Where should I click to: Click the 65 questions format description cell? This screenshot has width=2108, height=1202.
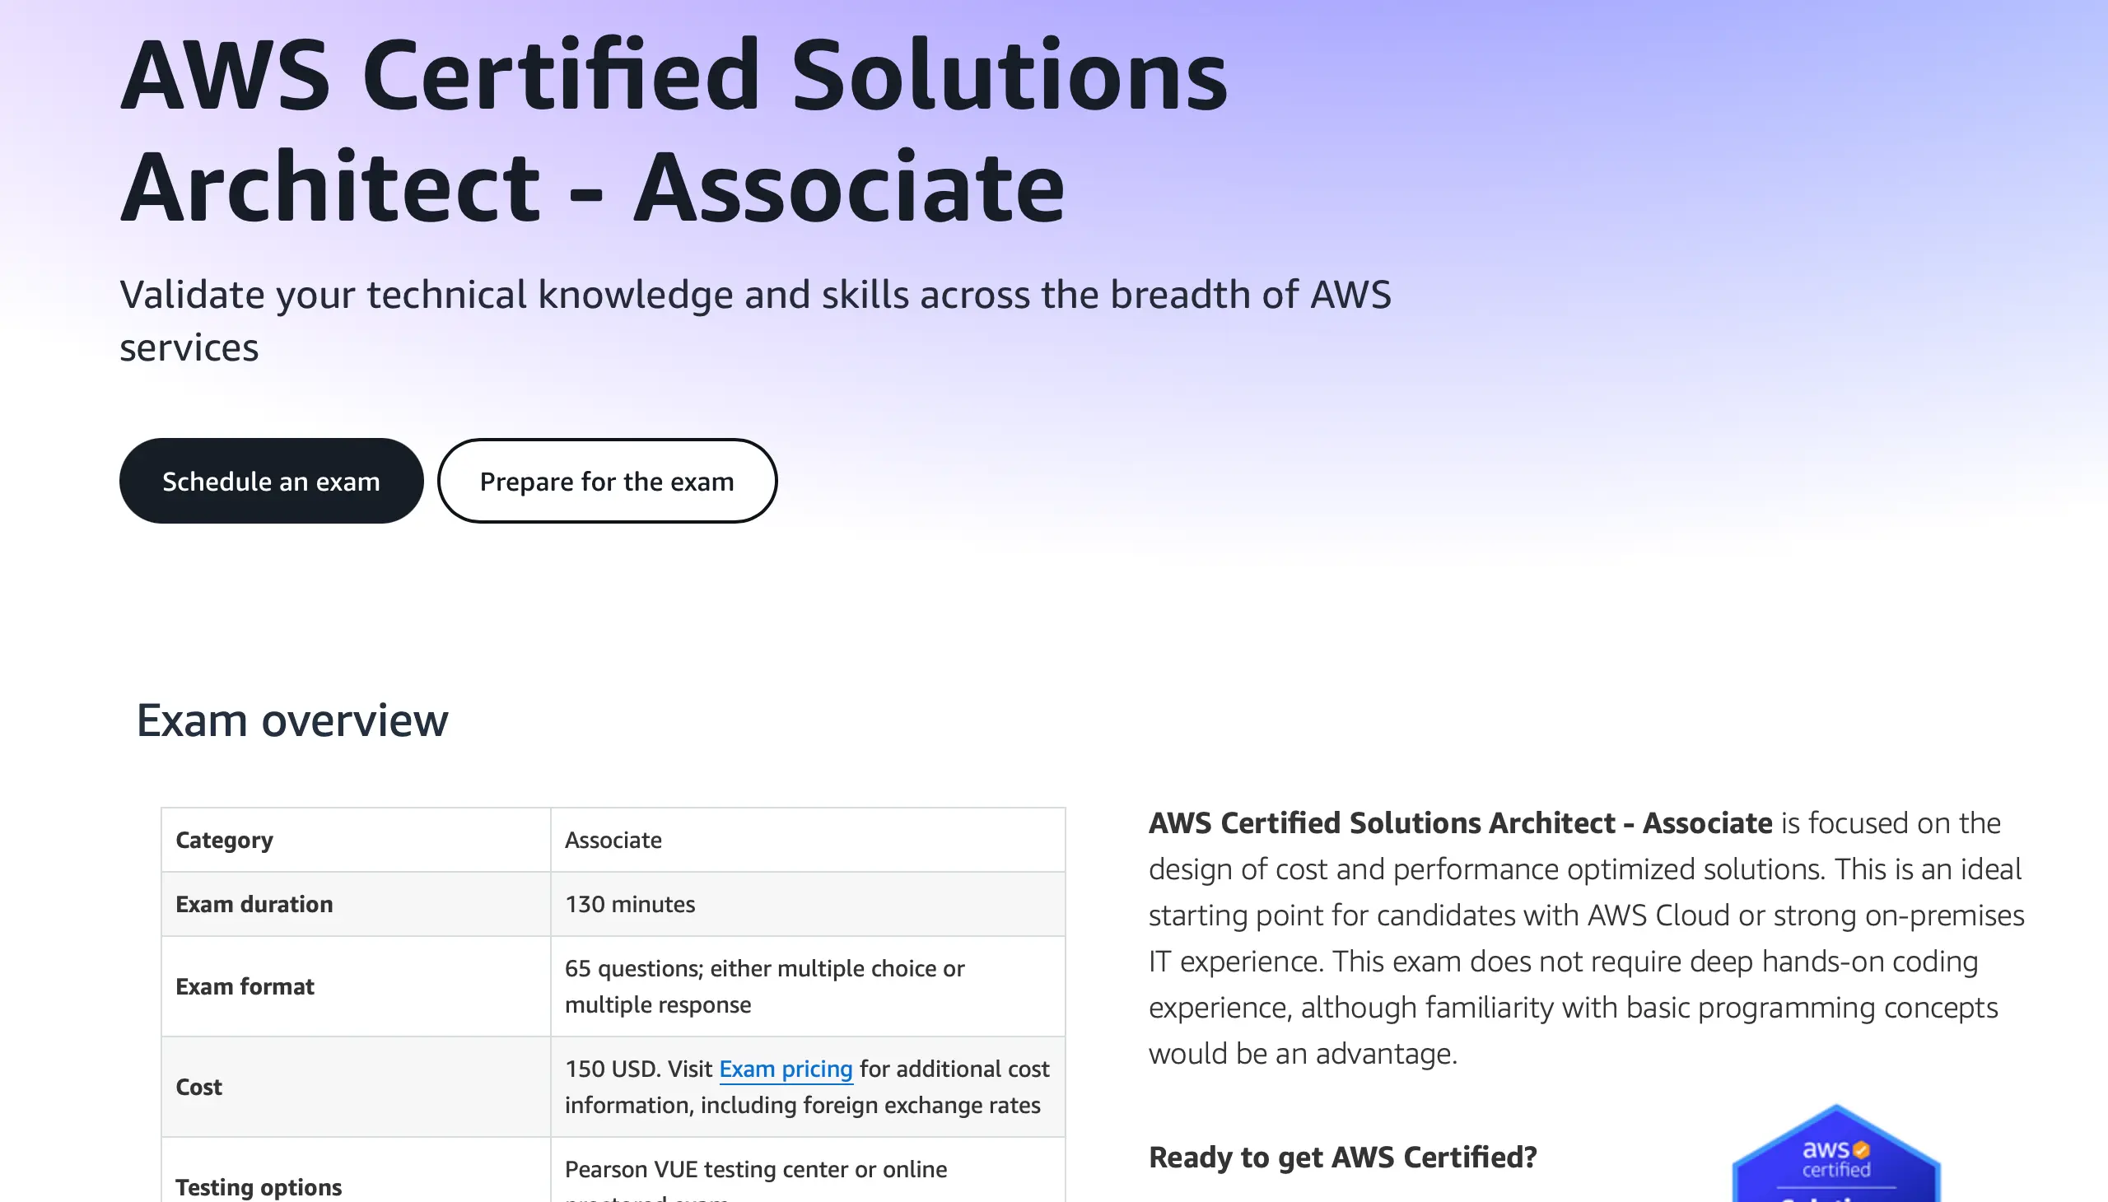(x=764, y=985)
